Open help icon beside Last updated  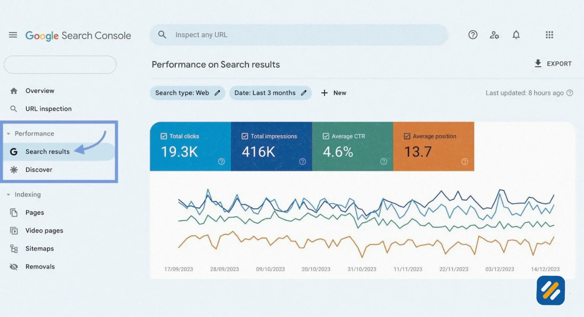point(569,93)
